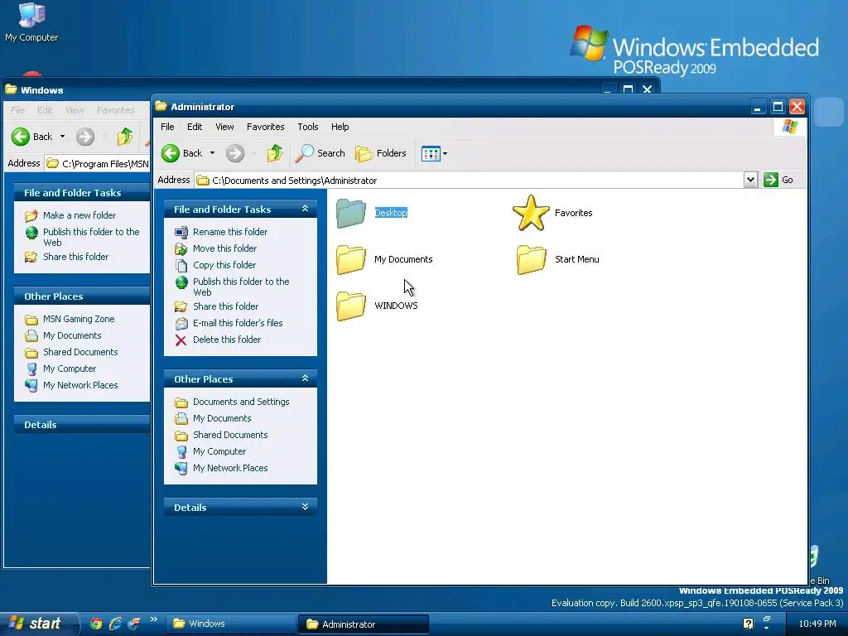Open My Documents link in Administrator Other Places
The image size is (848, 636).
pyautogui.click(x=222, y=418)
